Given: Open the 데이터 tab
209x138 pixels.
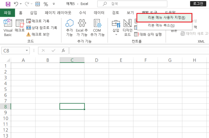Looking at the screenshot, I should (99, 13).
